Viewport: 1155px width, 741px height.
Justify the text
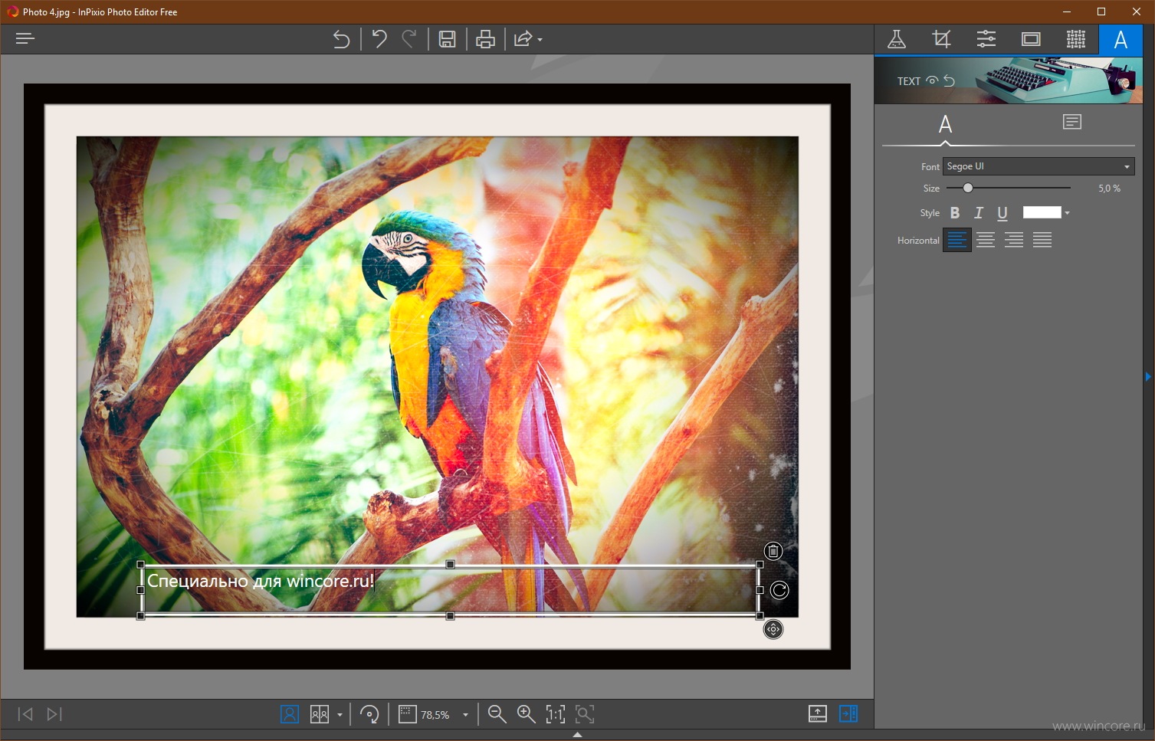coord(1042,240)
